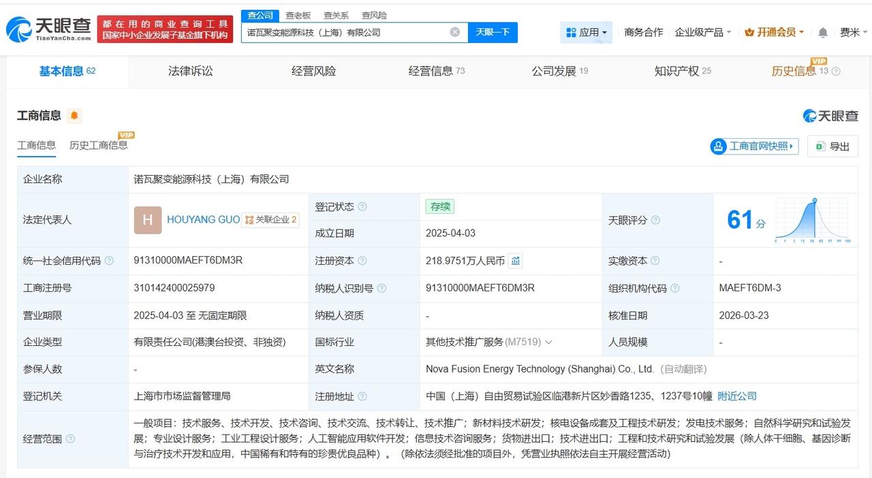
Task: Select the 查老板 search mode tab
Action: (x=298, y=15)
